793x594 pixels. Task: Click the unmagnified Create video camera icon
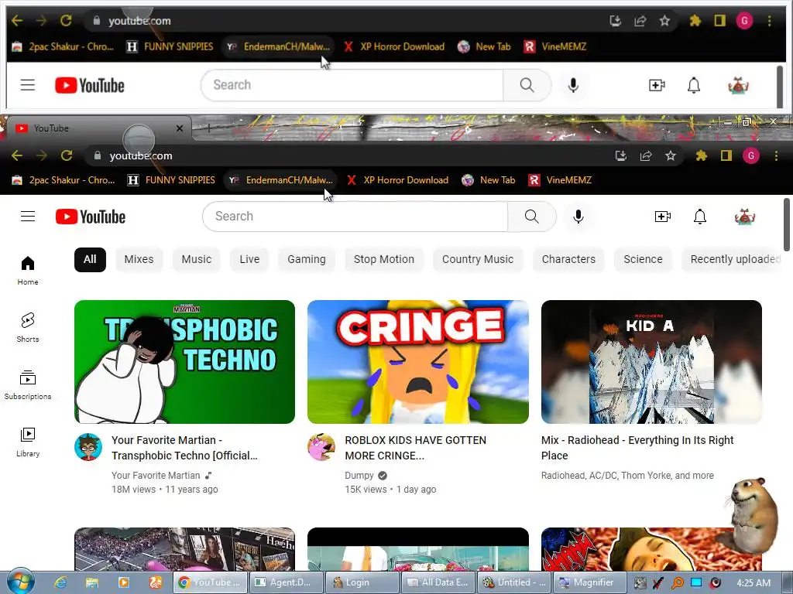click(663, 217)
